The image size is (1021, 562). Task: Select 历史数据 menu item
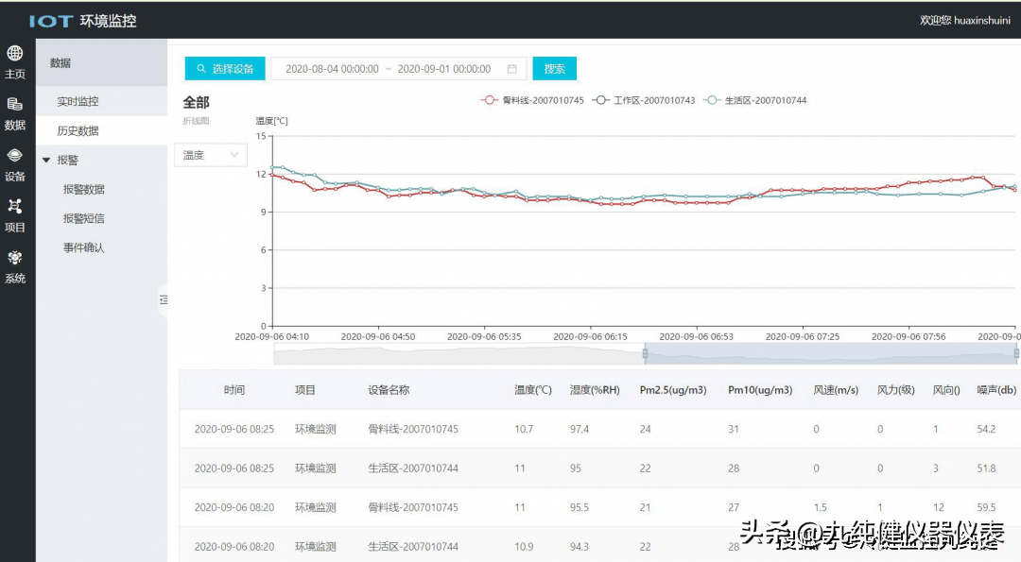tap(78, 131)
